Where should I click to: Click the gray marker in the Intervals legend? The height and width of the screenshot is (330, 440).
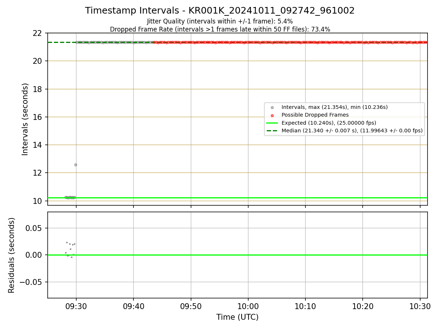point(272,107)
